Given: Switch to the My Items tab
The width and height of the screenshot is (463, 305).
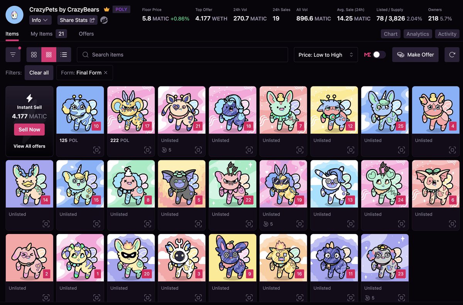Looking at the screenshot, I should coord(41,34).
